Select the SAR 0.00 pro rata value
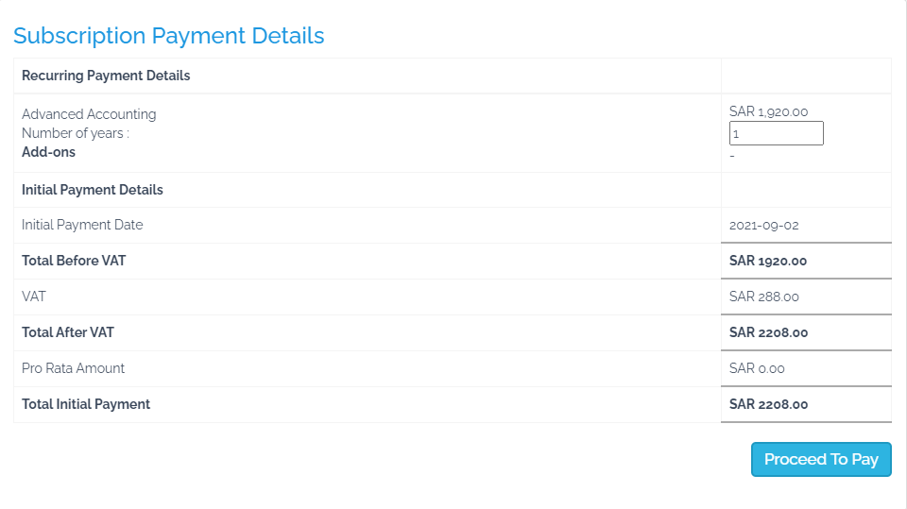 [757, 369]
